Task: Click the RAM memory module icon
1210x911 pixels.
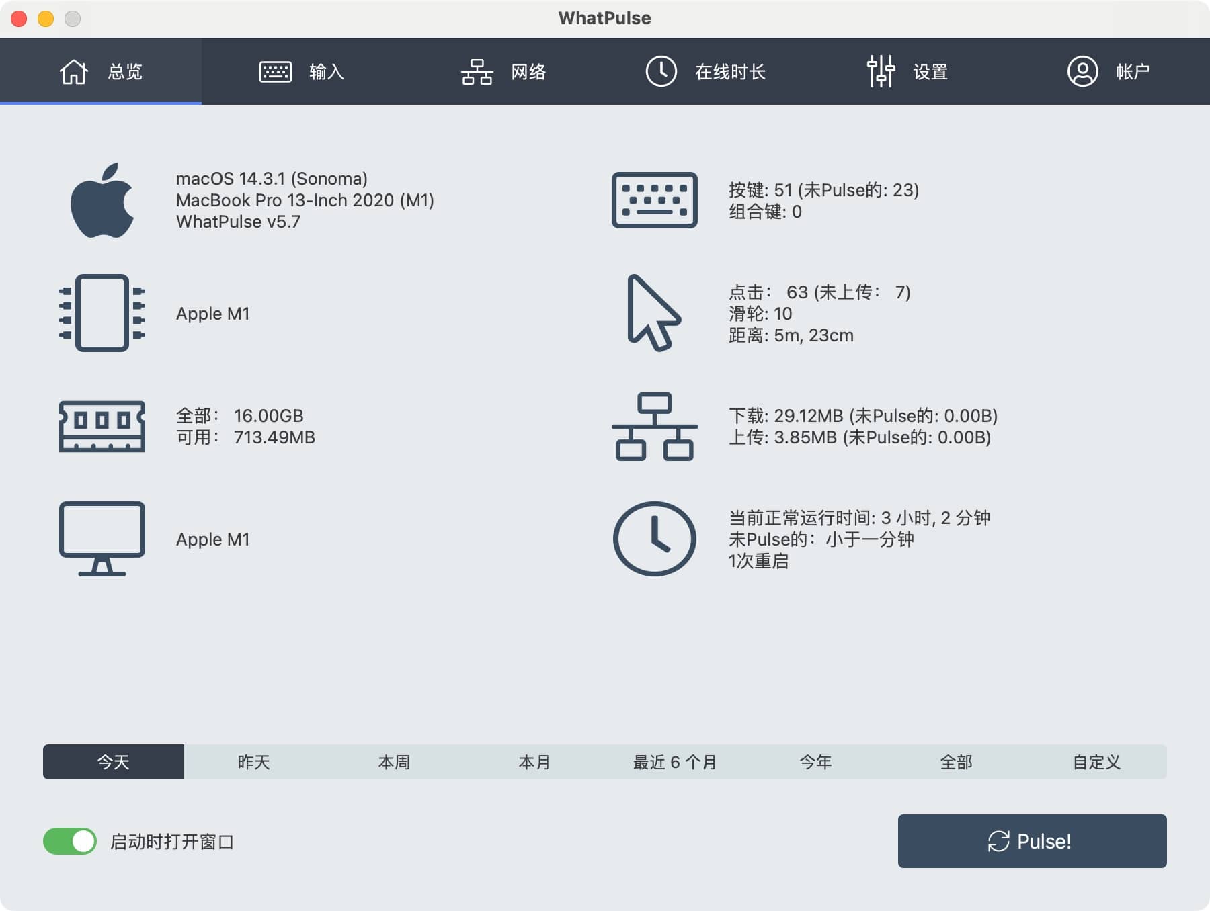Action: (102, 427)
